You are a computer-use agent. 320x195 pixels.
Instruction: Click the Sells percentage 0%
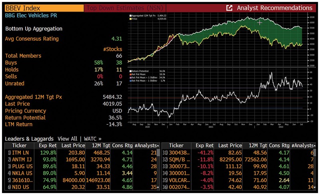pos(100,77)
